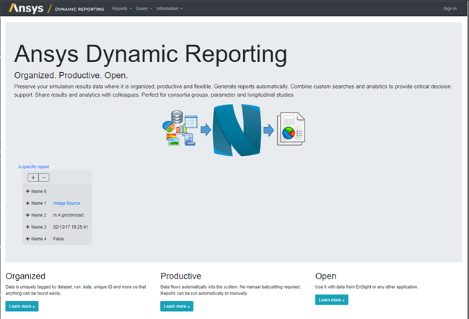Open the Reports dropdown menu

click(122, 9)
